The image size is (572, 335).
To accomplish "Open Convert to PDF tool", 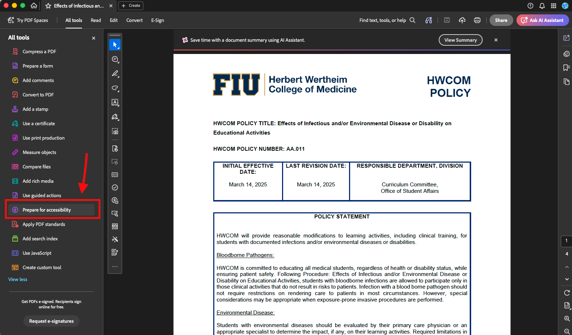I will (x=51, y=95).
